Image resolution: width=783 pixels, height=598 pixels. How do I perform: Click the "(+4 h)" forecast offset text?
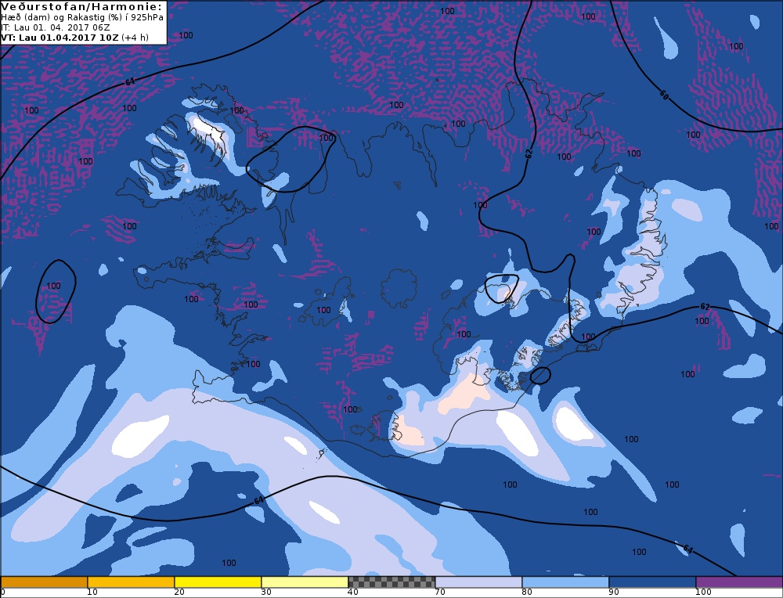coord(135,37)
